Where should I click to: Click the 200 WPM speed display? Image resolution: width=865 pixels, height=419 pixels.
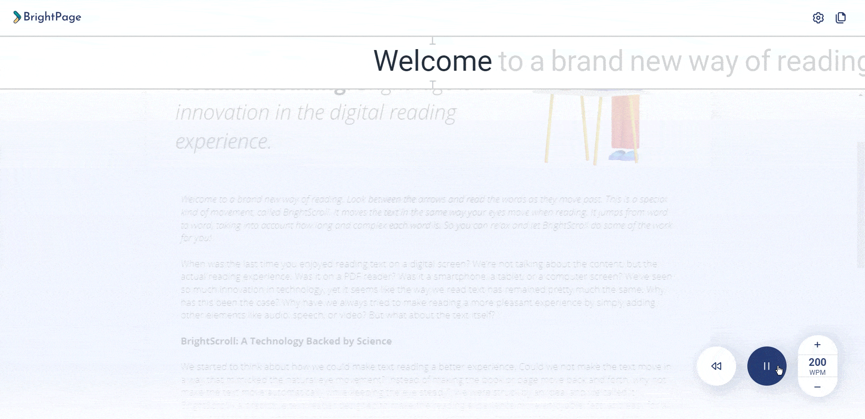pos(817,366)
